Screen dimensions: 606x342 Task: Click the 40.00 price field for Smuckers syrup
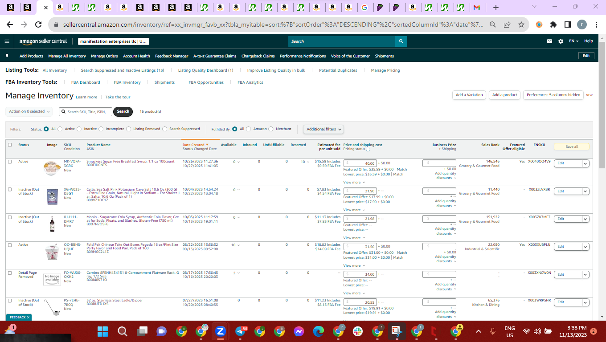click(360, 163)
